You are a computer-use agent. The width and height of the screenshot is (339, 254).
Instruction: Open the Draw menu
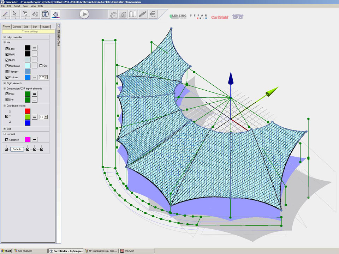click(x=25, y=6)
